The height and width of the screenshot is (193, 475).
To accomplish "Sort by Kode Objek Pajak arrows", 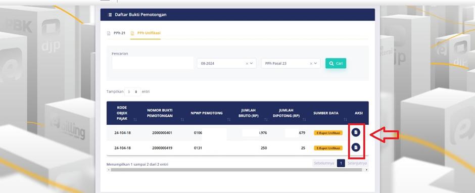I will pos(135,120).
